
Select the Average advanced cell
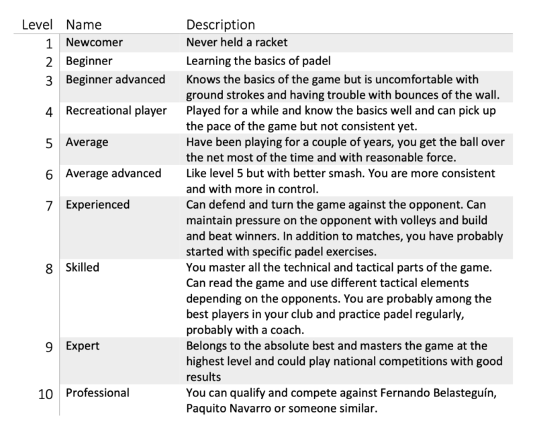click(113, 174)
